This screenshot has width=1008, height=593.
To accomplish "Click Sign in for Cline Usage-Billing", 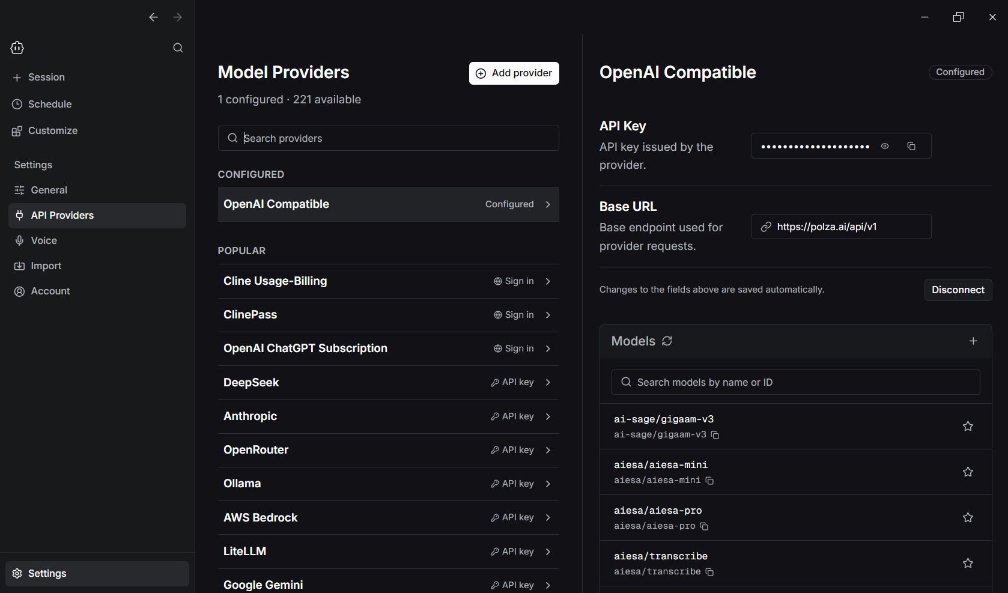I will [514, 281].
